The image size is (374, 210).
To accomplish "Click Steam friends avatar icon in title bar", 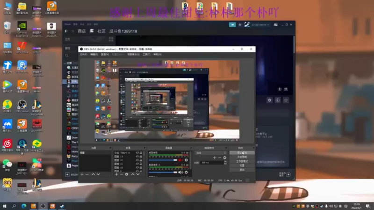I will [x=247, y=25].
